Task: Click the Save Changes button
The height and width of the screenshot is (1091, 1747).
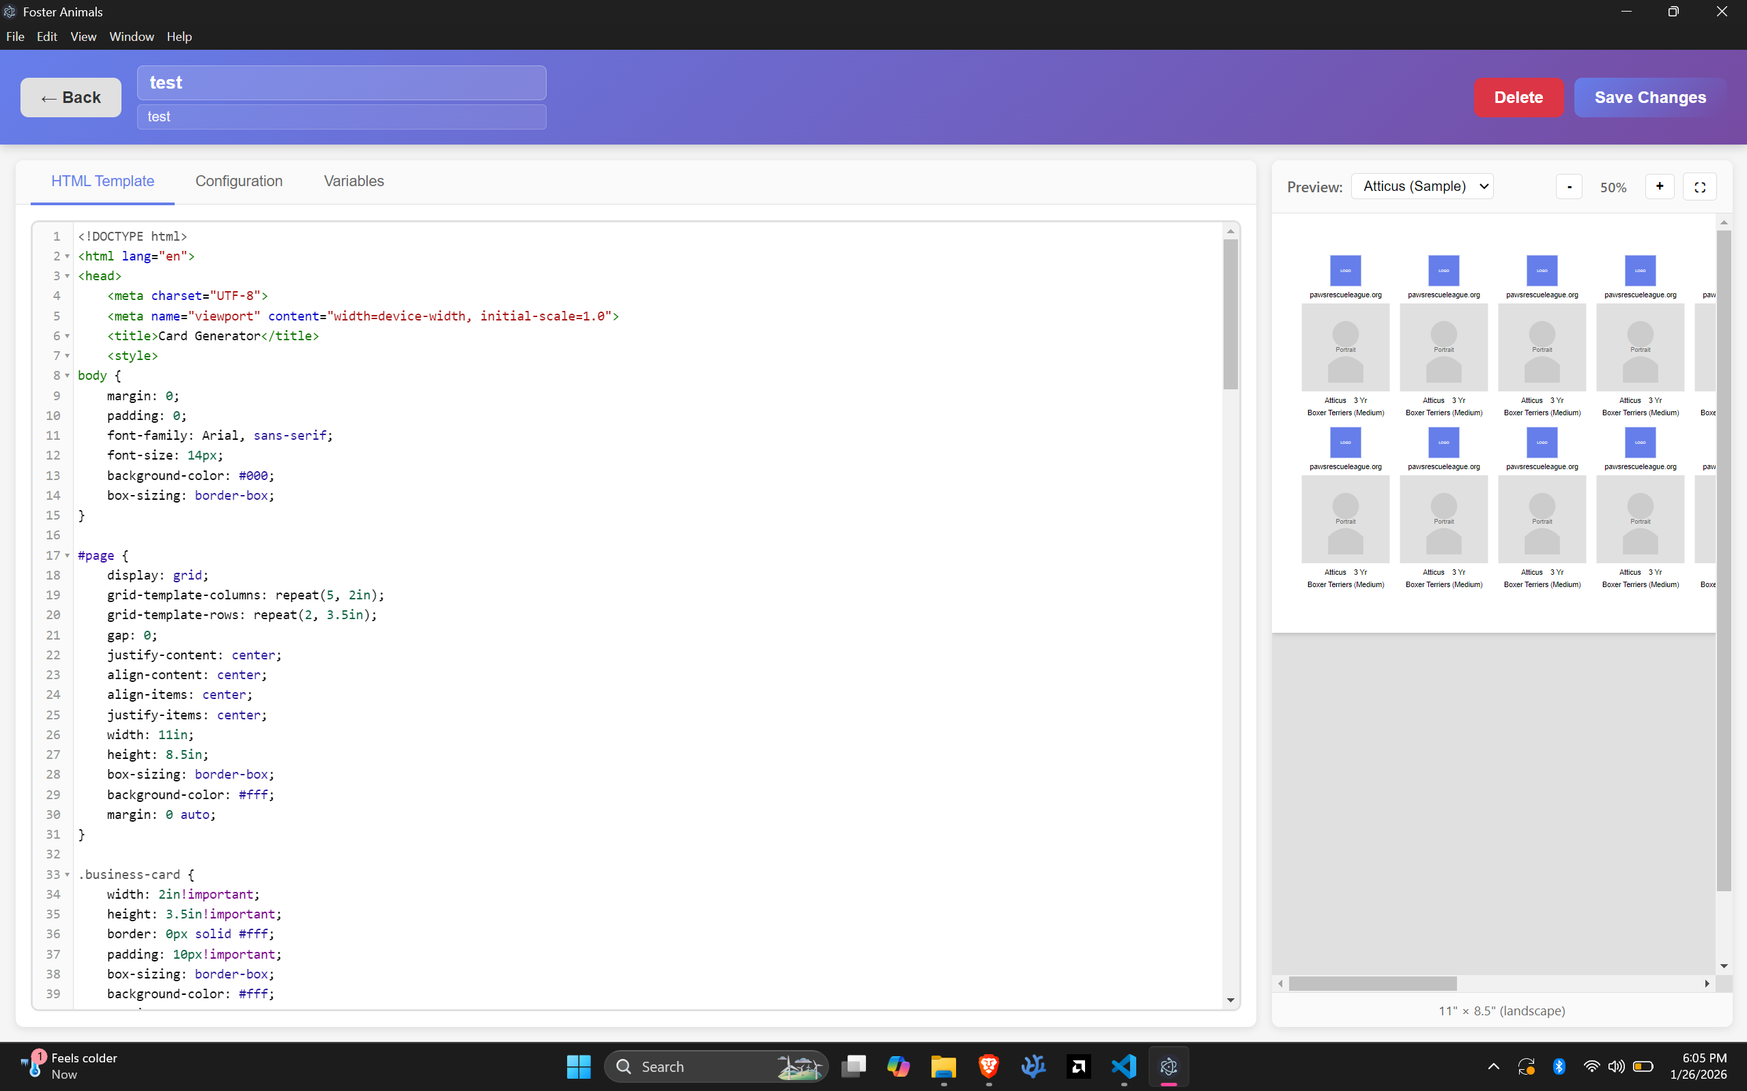Action: 1649,98
